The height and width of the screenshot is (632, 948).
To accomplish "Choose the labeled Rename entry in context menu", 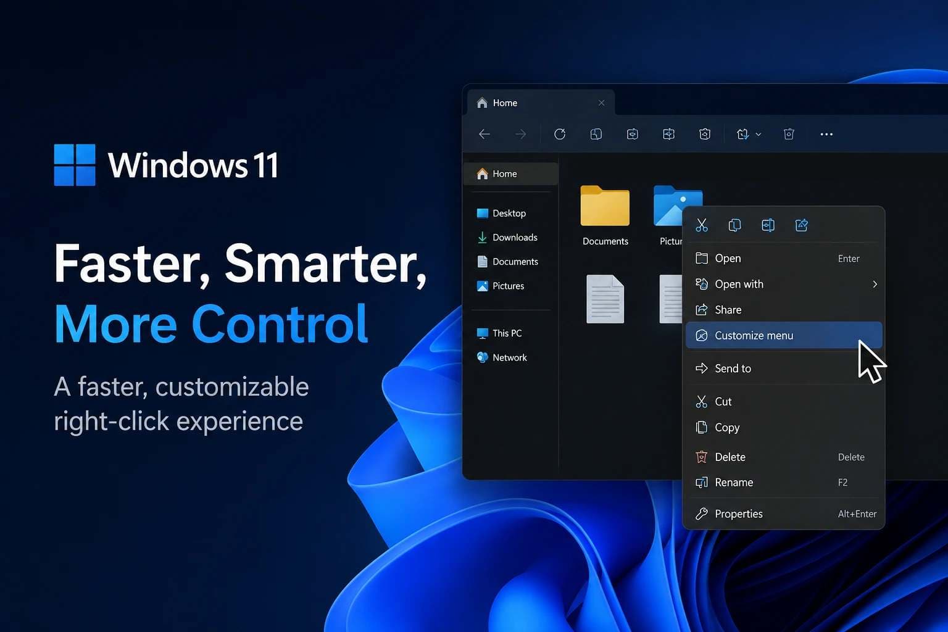I will pos(784,483).
